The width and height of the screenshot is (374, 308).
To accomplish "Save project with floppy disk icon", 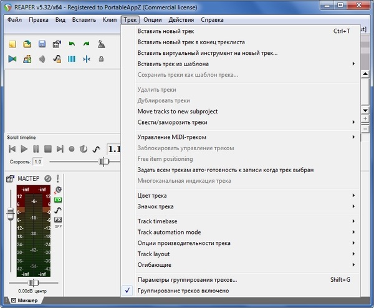I will [x=42, y=44].
